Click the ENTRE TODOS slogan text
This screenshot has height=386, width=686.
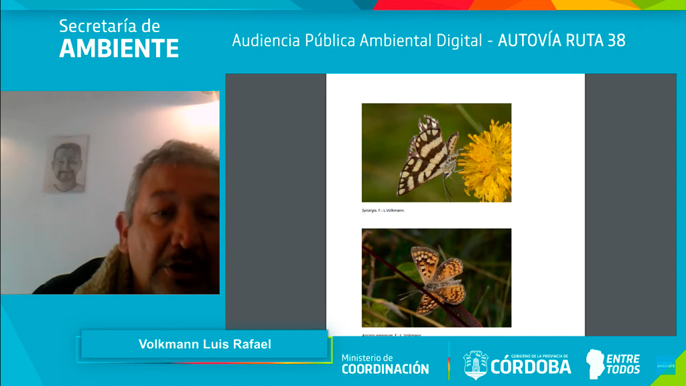click(622, 365)
